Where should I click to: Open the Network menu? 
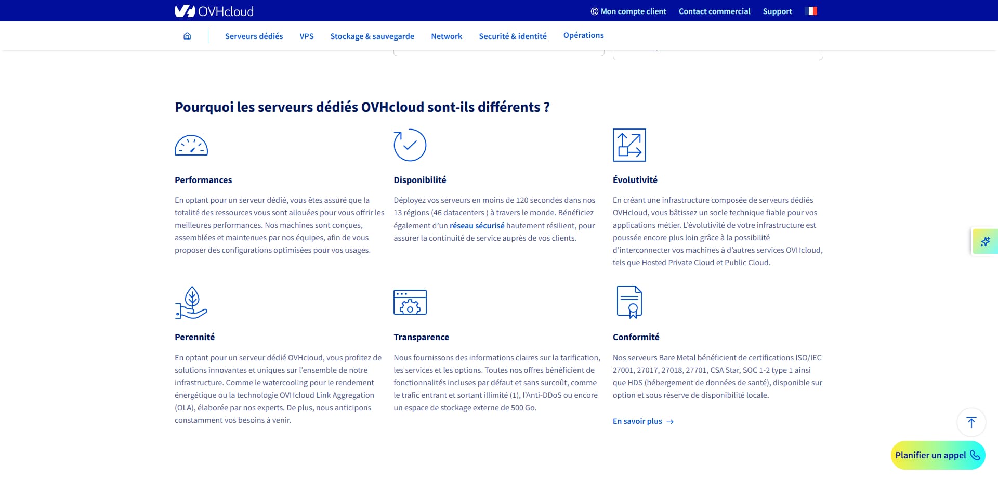pos(447,36)
